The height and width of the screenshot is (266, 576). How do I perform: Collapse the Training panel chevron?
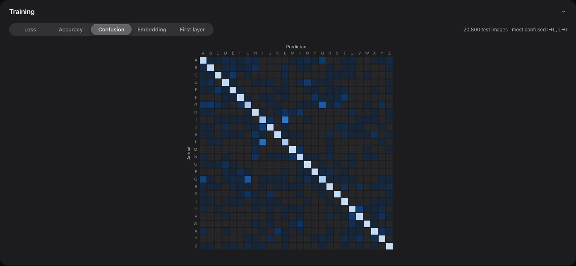point(563,12)
